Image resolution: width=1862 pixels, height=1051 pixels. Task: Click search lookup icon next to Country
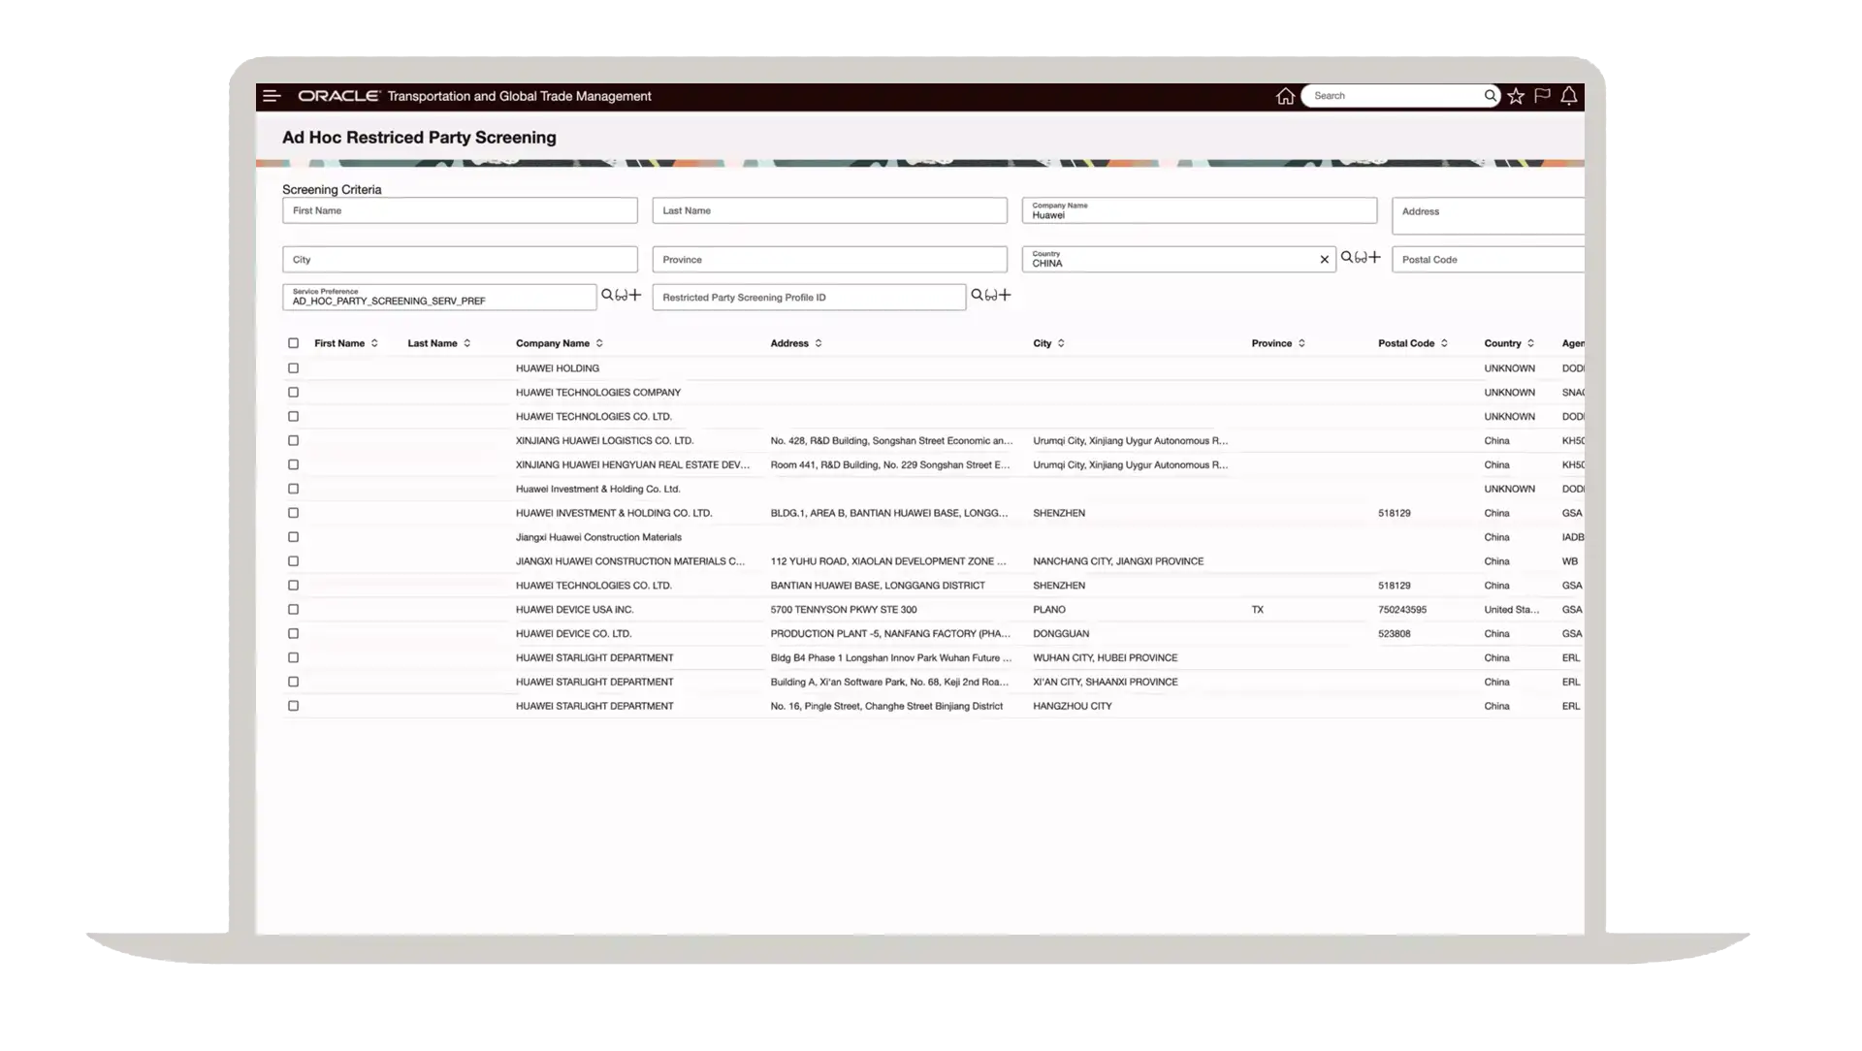[1346, 258]
